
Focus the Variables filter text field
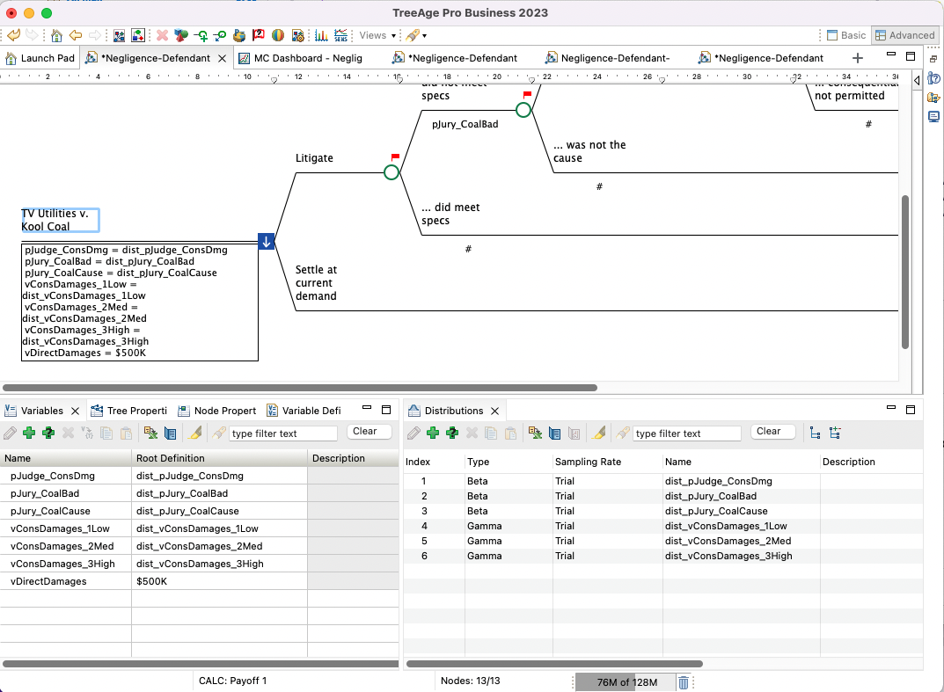pos(283,433)
